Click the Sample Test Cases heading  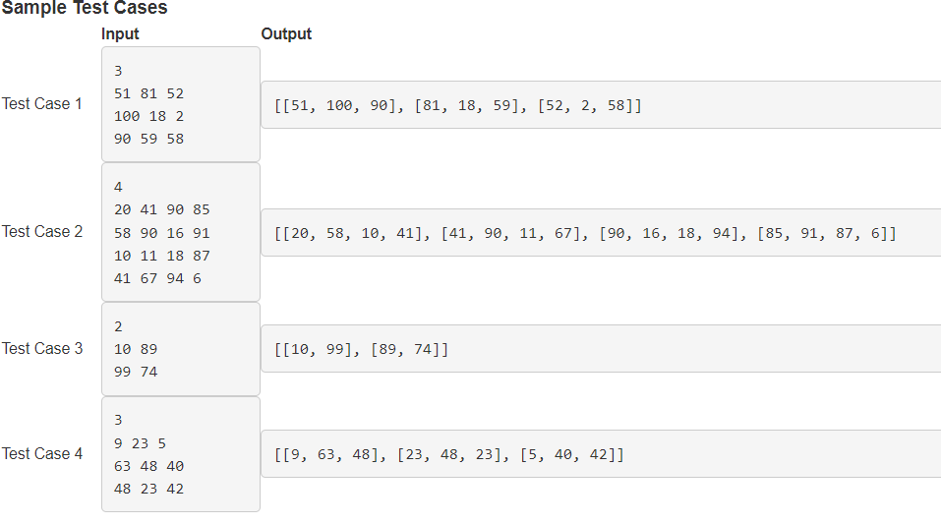tap(85, 8)
